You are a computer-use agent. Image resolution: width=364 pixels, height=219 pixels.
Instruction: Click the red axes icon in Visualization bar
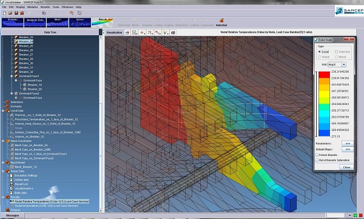point(143,33)
